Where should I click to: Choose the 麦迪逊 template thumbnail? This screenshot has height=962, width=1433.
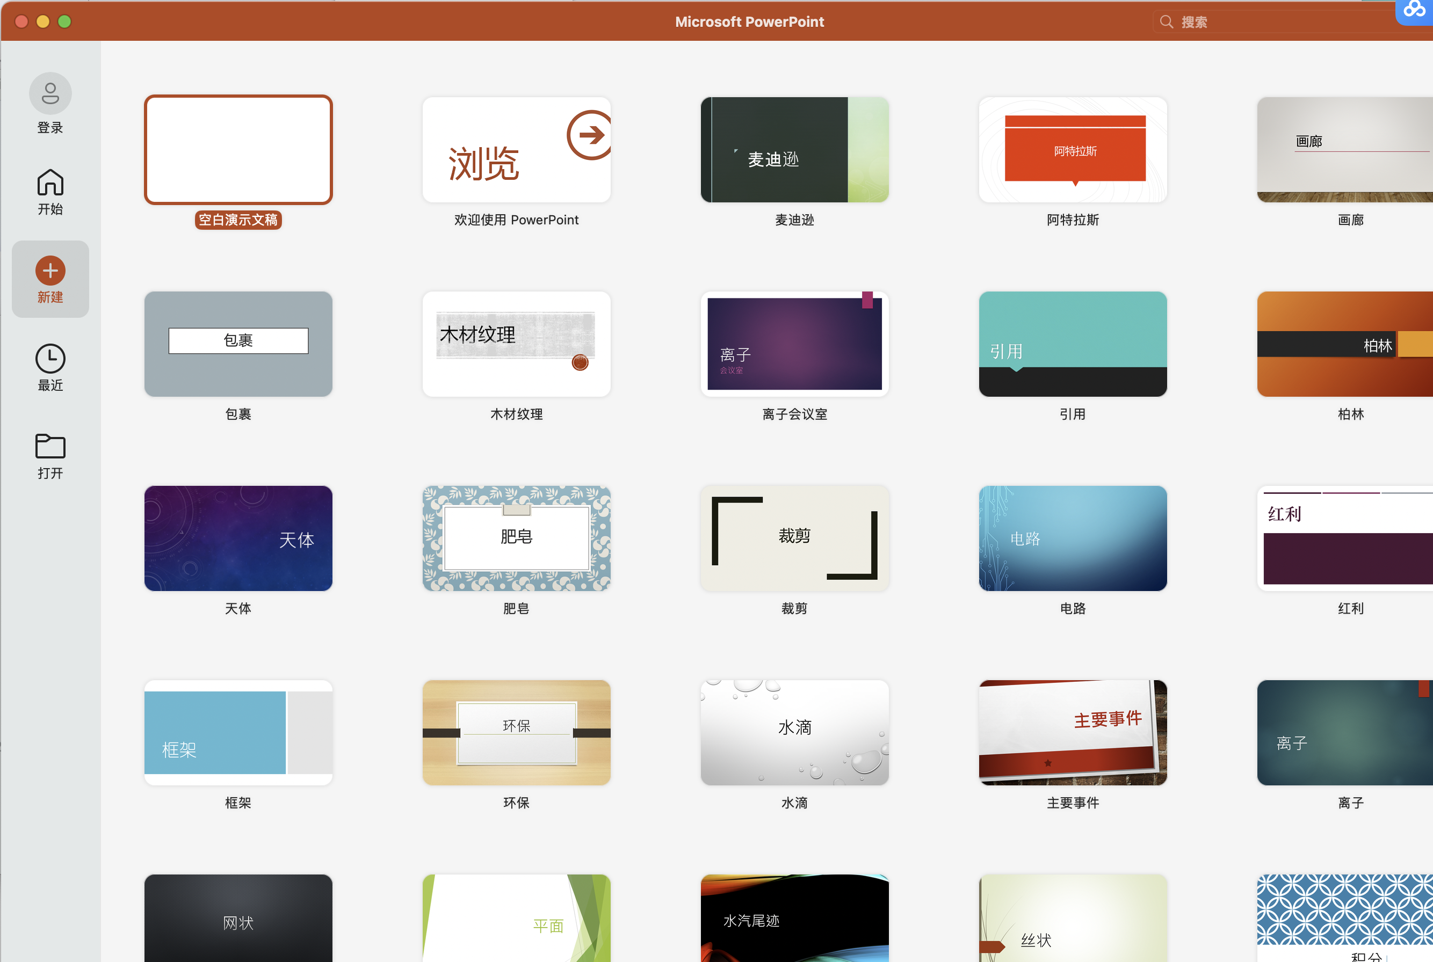pyautogui.click(x=794, y=150)
